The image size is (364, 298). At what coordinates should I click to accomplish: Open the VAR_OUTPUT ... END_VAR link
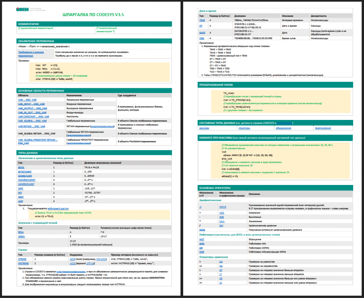click(32, 108)
